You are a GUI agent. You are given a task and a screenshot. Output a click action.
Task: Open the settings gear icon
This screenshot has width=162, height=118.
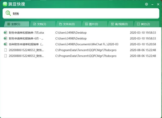click(x=146, y=4)
